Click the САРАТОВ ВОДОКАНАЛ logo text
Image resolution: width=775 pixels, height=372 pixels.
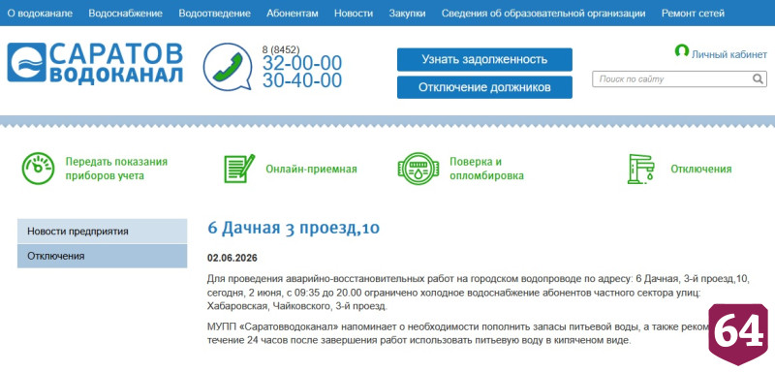[116, 63]
